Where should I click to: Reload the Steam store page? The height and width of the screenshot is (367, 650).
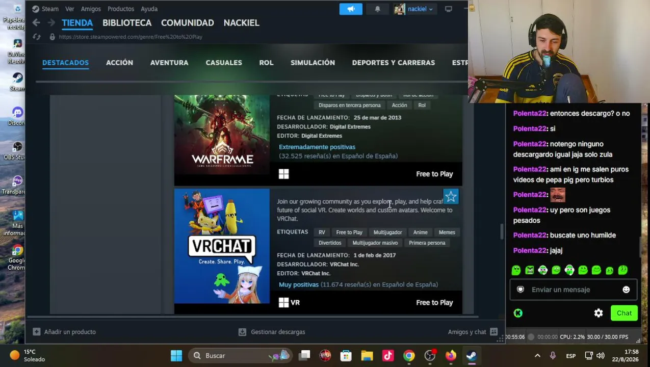click(36, 37)
